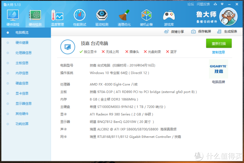Click the Windows 10 专业版 64位 text
Screen dimensions: 244x163
[x=109, y=73]
